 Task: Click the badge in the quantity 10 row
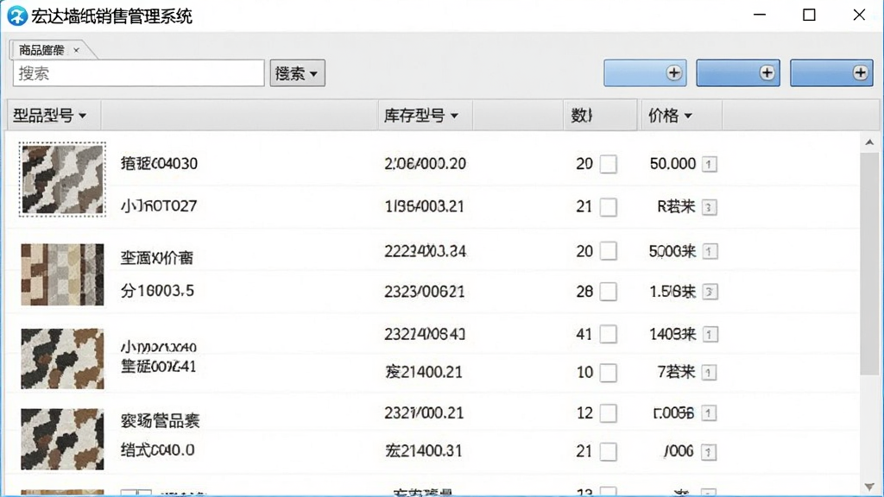point(710,373)
